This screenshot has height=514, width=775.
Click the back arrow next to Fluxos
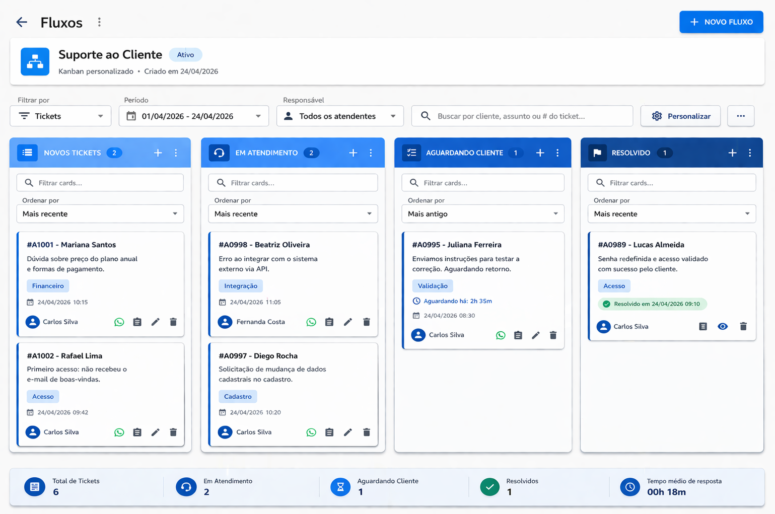pyautogui.click(x=21, y=22)
